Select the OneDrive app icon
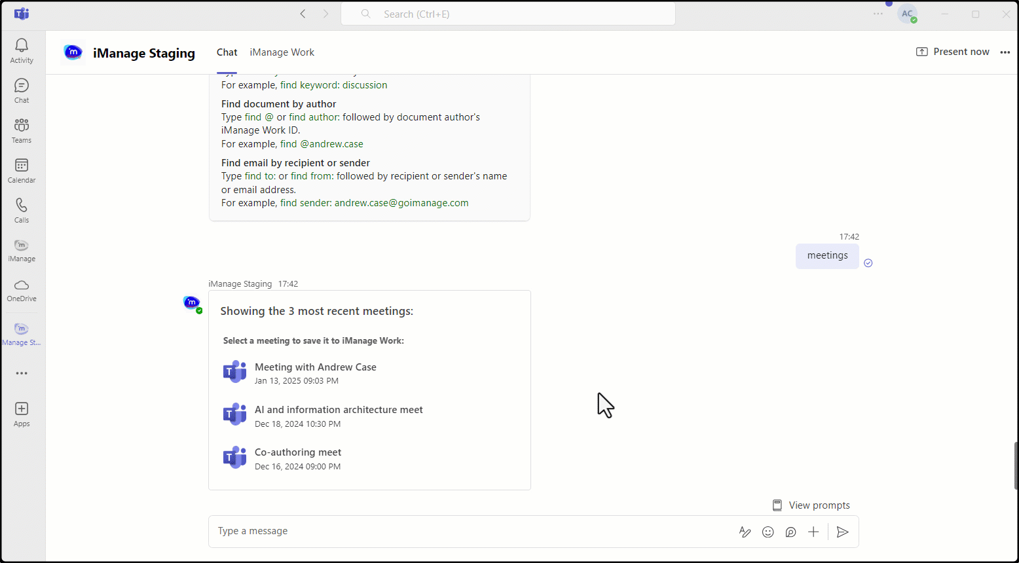This screenshot has width=1019, height=563. [21, 286]
